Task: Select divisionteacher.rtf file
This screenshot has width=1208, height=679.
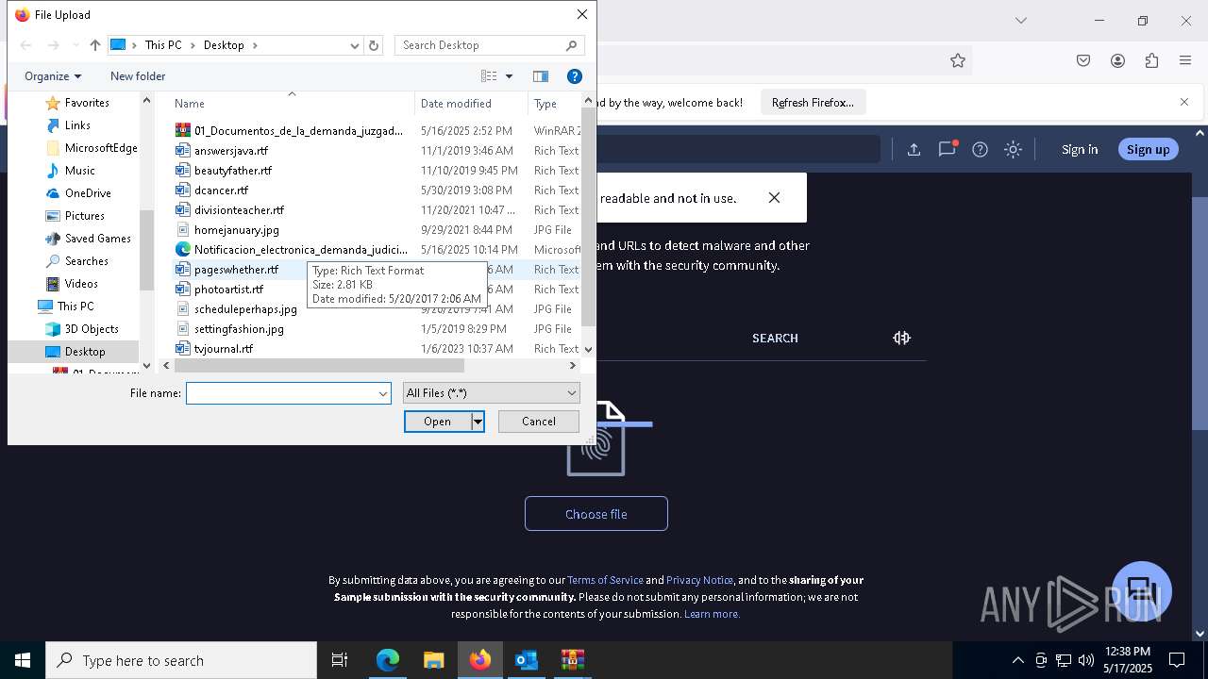Action: pos(239,210)
